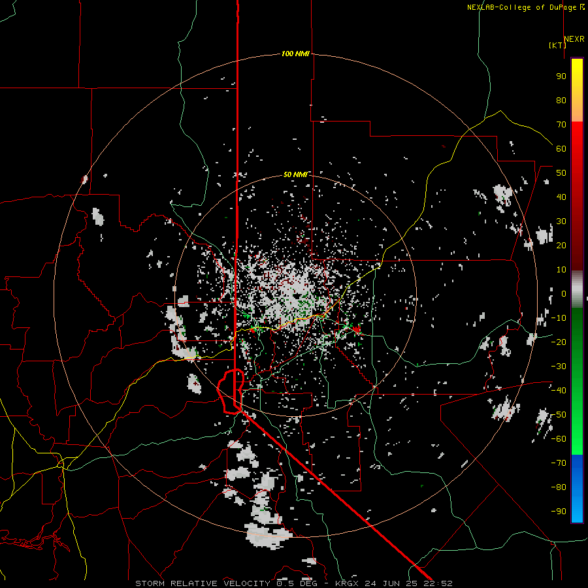
Task: Click the -40 value on velocity scale
Action: (x=559, y=391)
